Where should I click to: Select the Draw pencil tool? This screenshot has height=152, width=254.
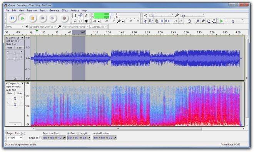(x=86, y=15)
